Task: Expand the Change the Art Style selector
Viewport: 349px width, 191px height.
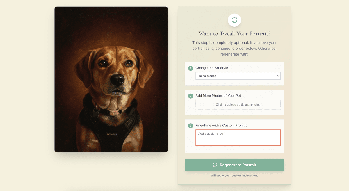Action: click(238, 76)
